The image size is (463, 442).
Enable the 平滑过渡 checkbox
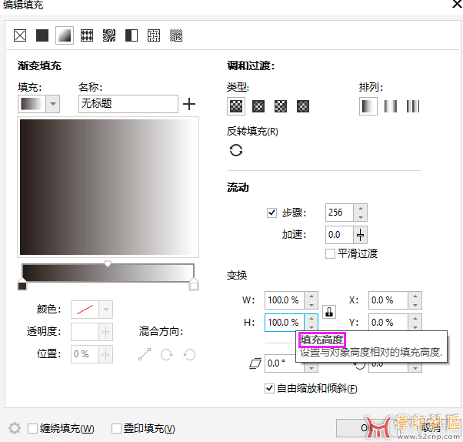[330, 253]
